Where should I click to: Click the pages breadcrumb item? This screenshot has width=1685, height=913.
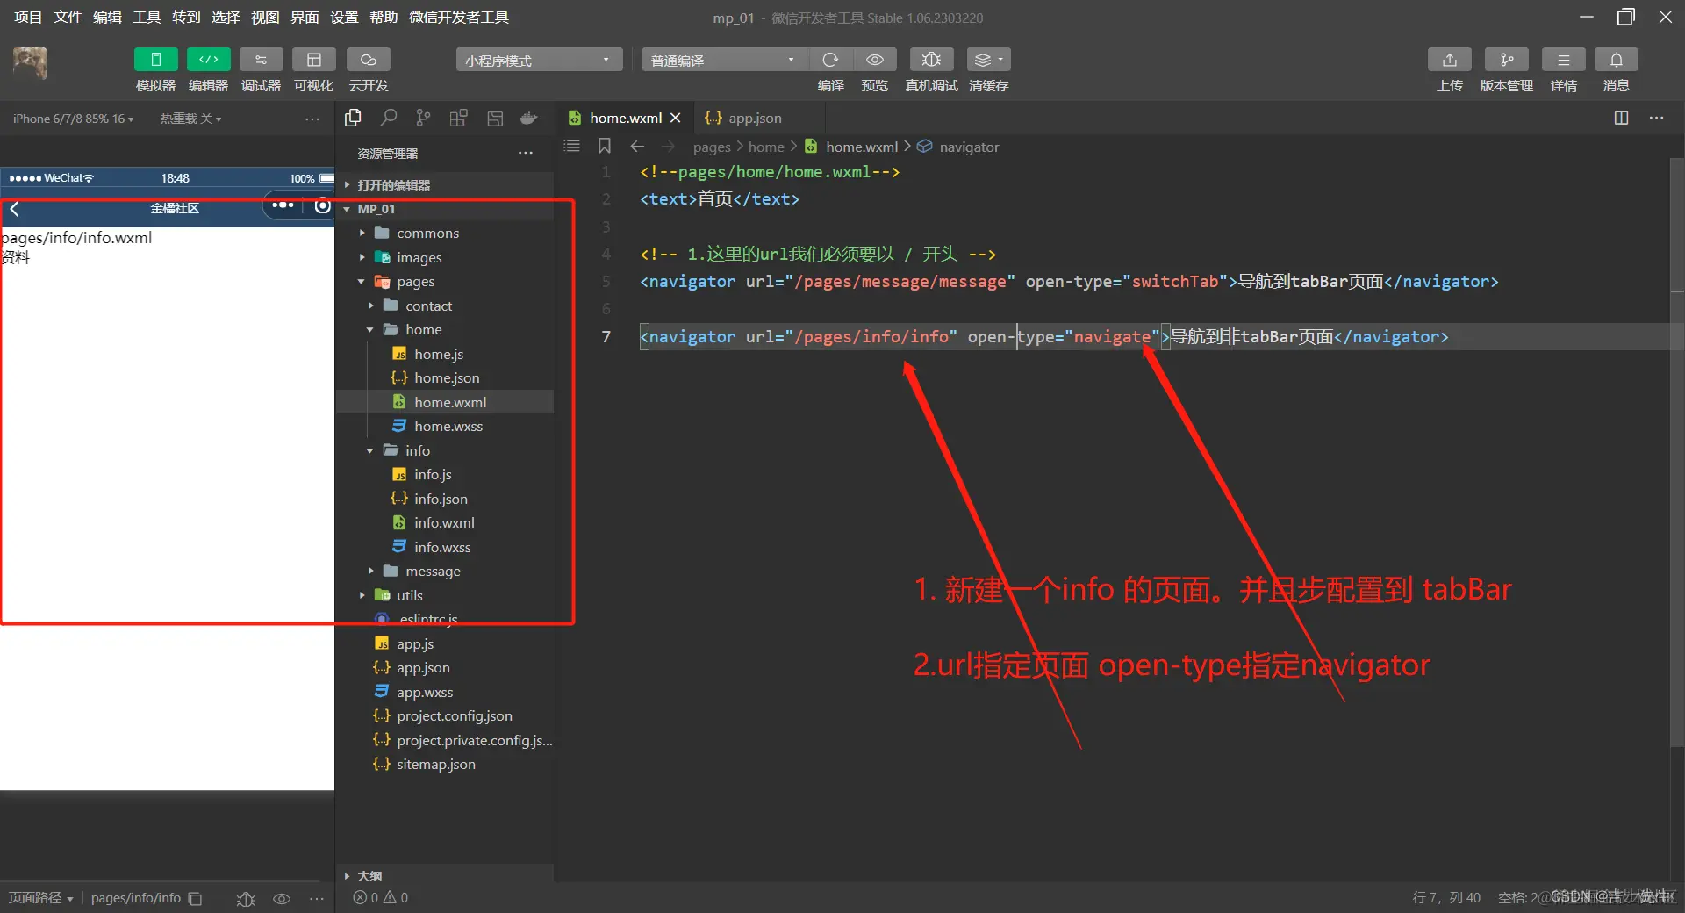[x=712, y=147]
